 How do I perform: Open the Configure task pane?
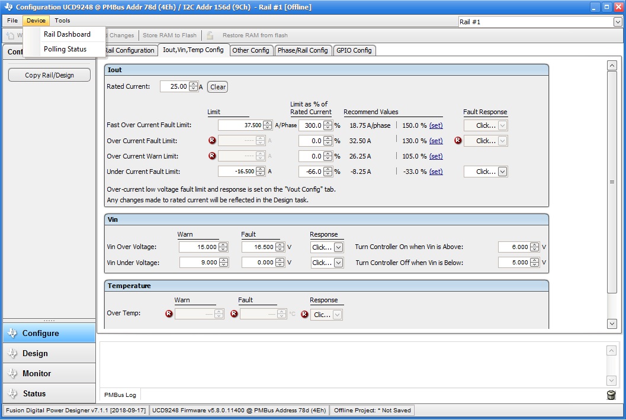(x=49, y=333)
